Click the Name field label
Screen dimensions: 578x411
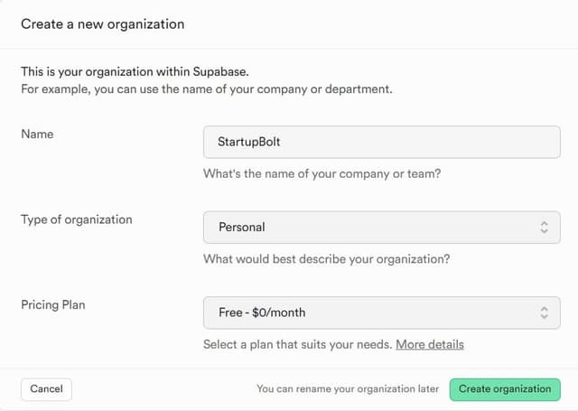click(x=37, y=134)
